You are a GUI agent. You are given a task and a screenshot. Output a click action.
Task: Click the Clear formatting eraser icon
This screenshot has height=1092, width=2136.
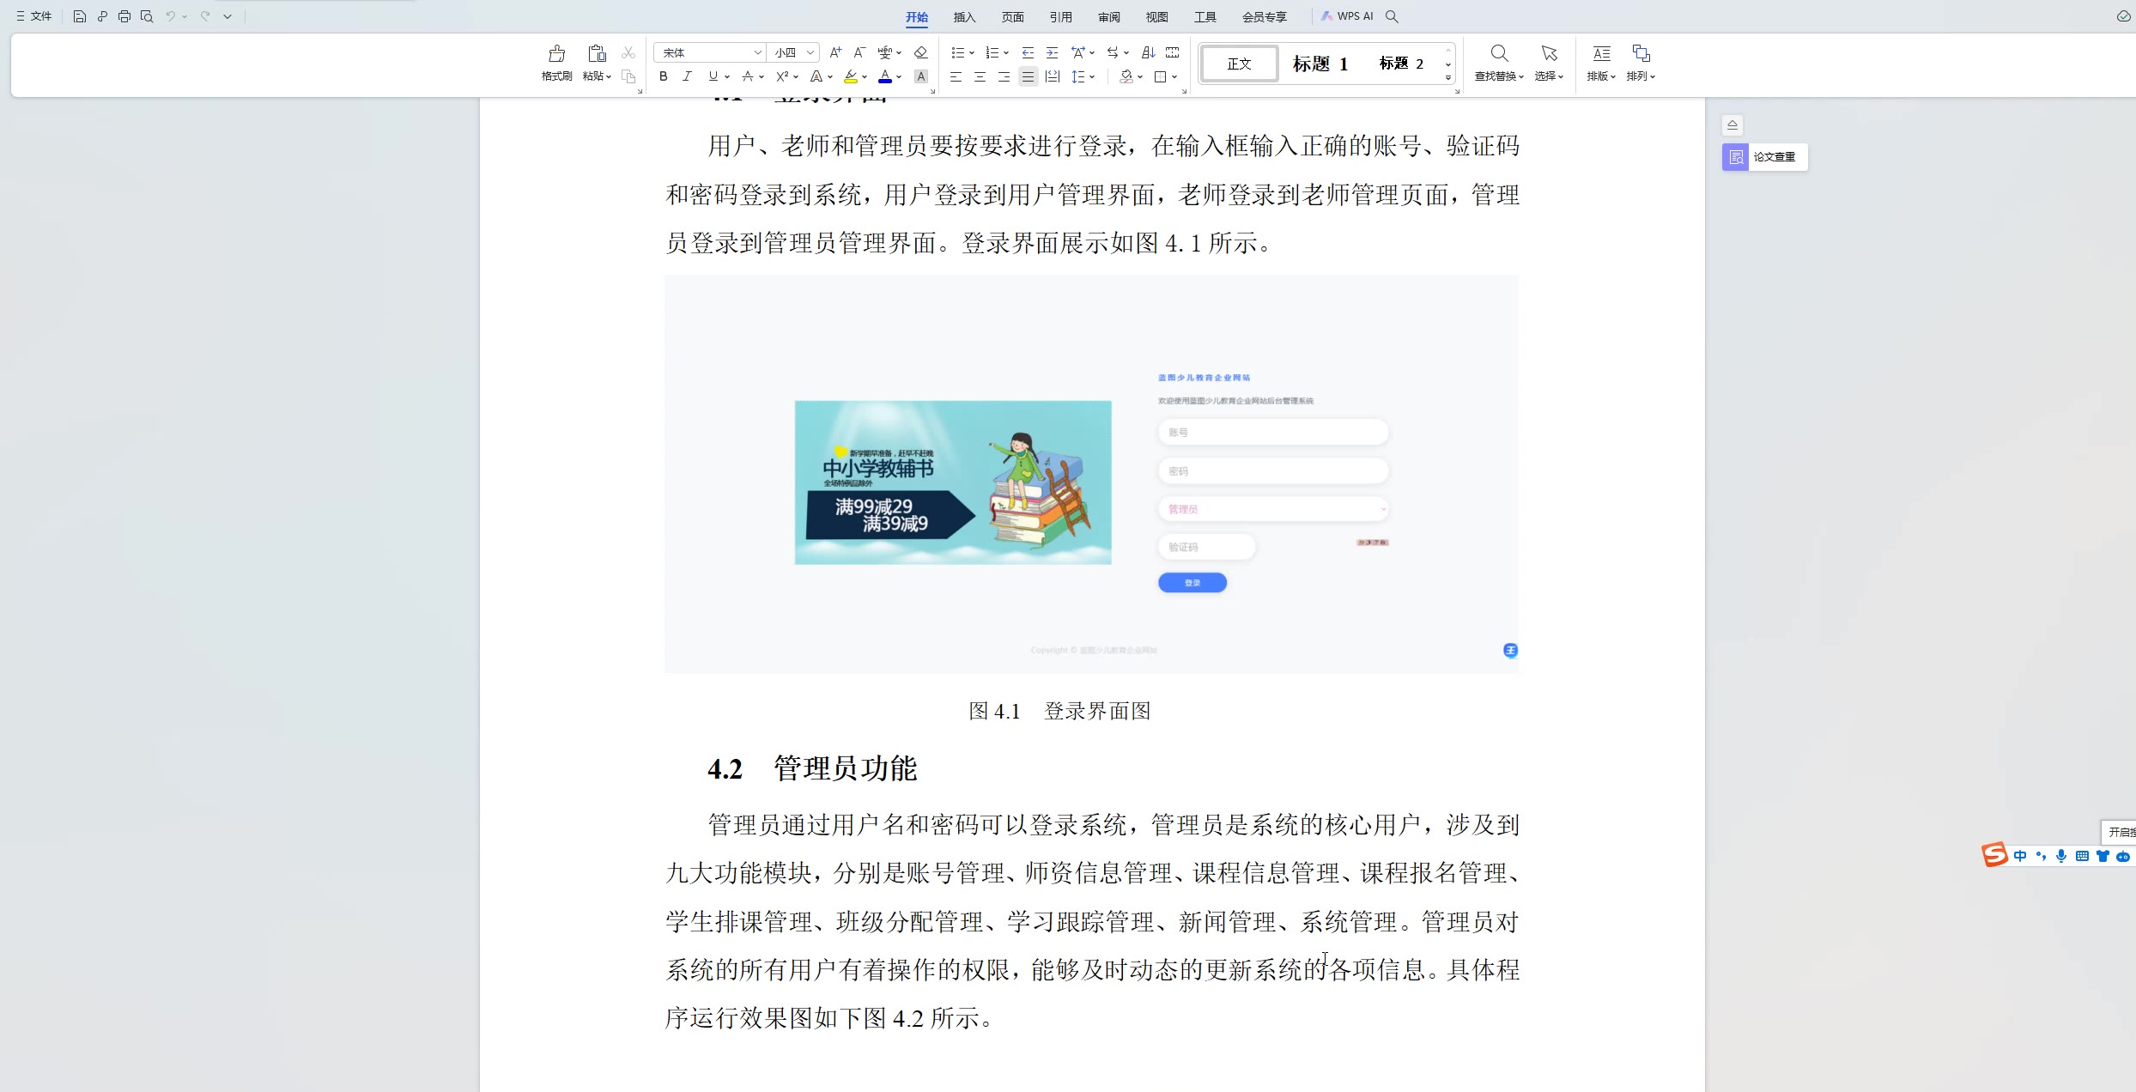(x=920, y=52)
